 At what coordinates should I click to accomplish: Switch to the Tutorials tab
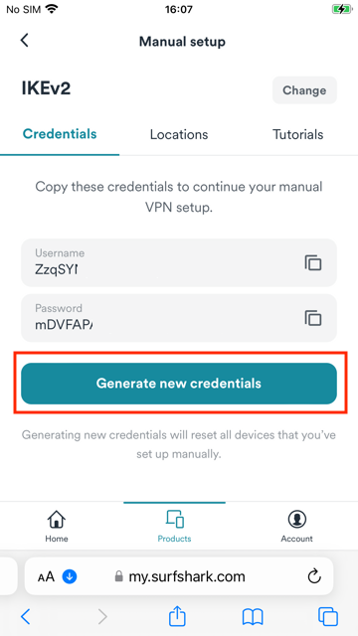tap(298, 135)
